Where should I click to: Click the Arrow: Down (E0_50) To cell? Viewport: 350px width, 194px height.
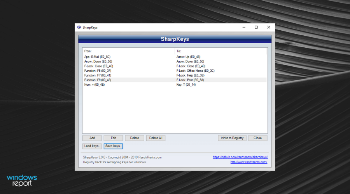191,61
